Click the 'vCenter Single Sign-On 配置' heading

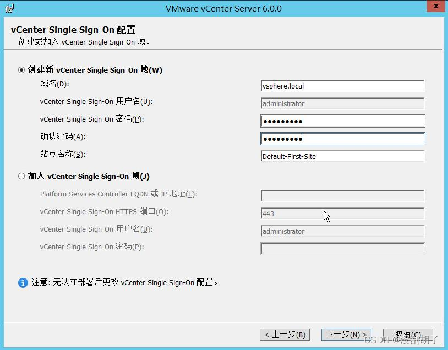[x=73, y=30]
